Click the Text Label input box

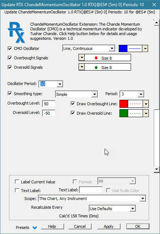[91, 190]
